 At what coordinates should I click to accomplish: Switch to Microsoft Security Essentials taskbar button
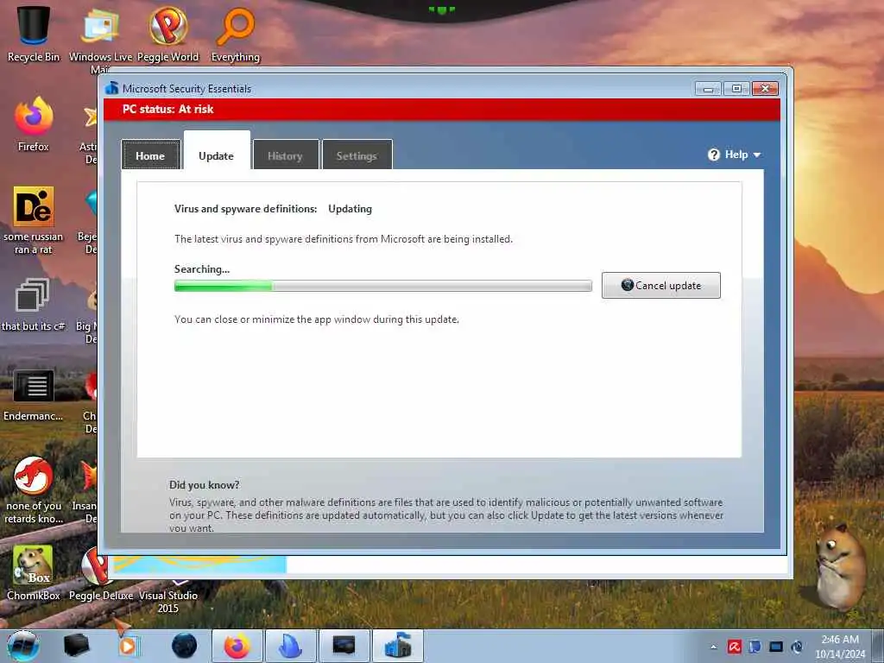pyautogui.click(x=397, y=646)
